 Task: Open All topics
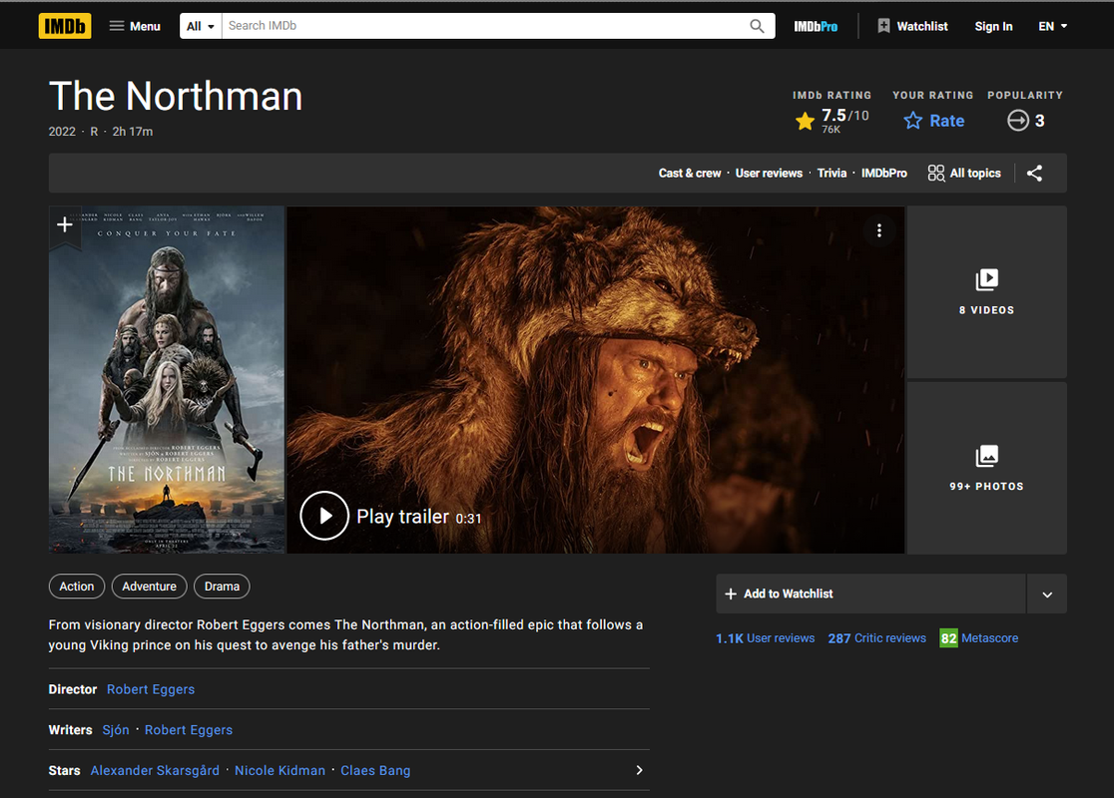(964, 174)
